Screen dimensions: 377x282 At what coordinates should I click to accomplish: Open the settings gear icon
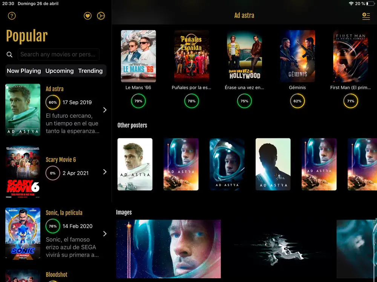pyautogui.click(x=101, y=16)
